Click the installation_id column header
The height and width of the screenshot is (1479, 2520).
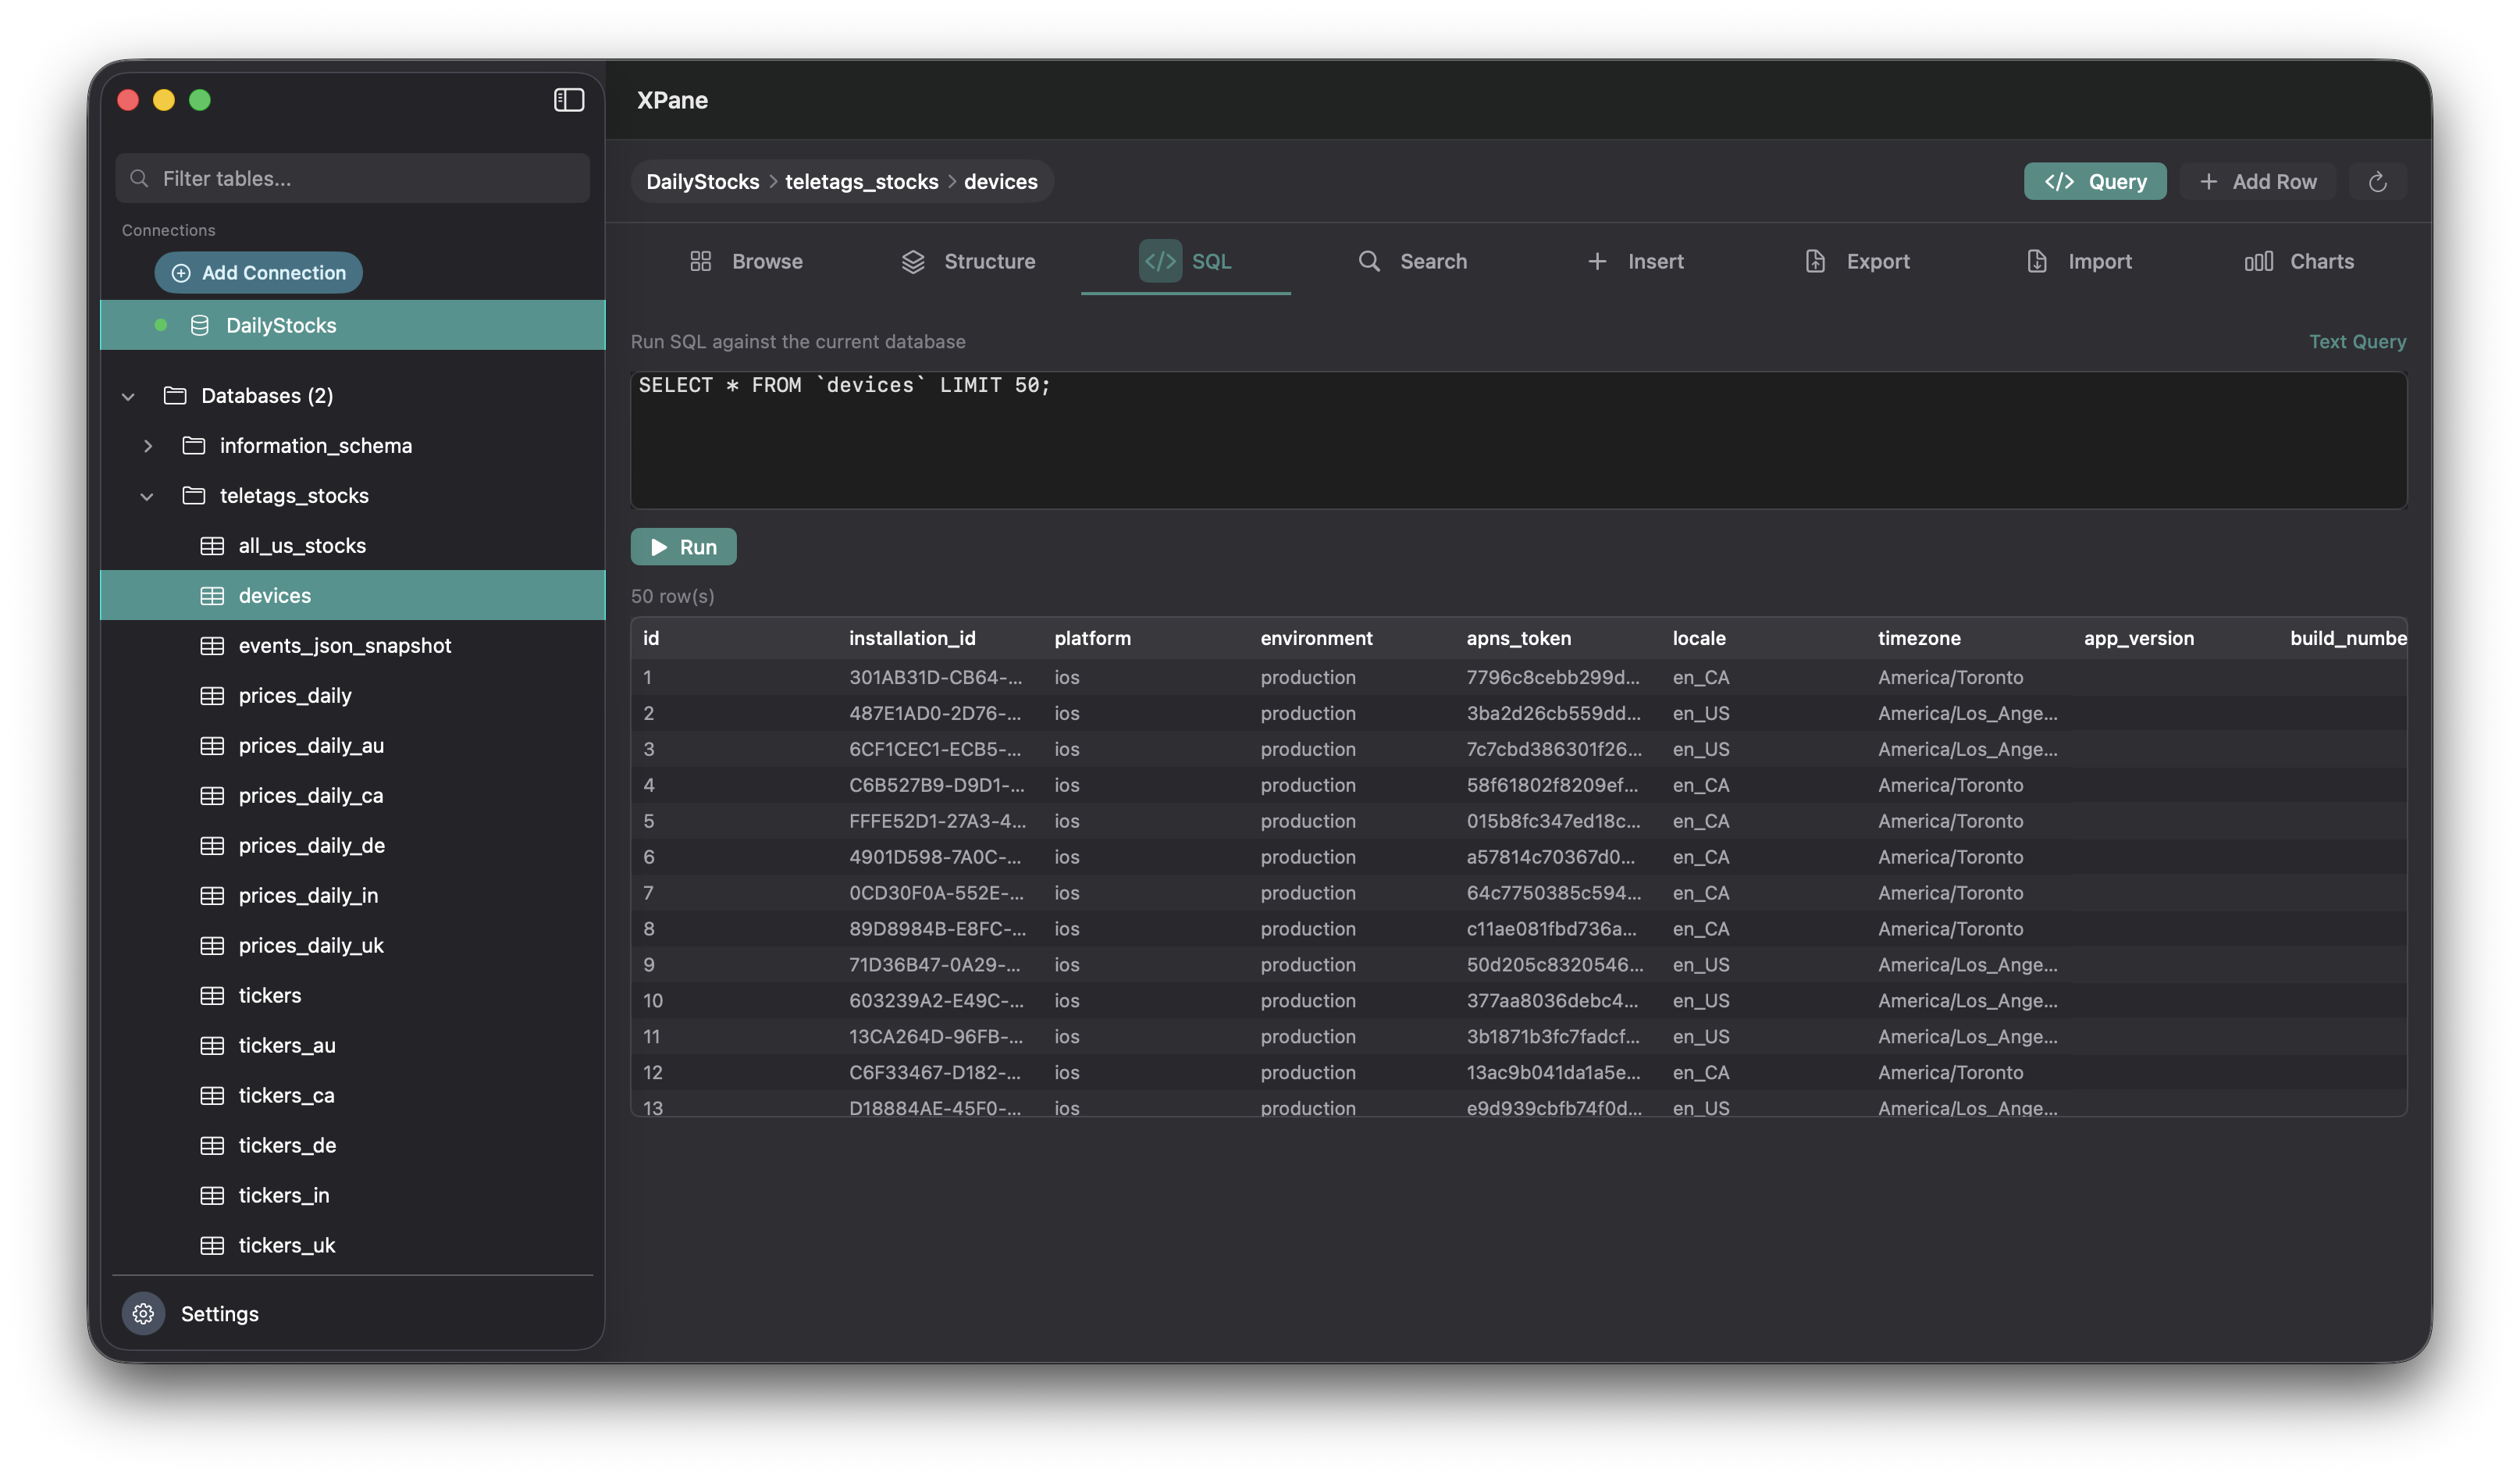click(912, 639)
